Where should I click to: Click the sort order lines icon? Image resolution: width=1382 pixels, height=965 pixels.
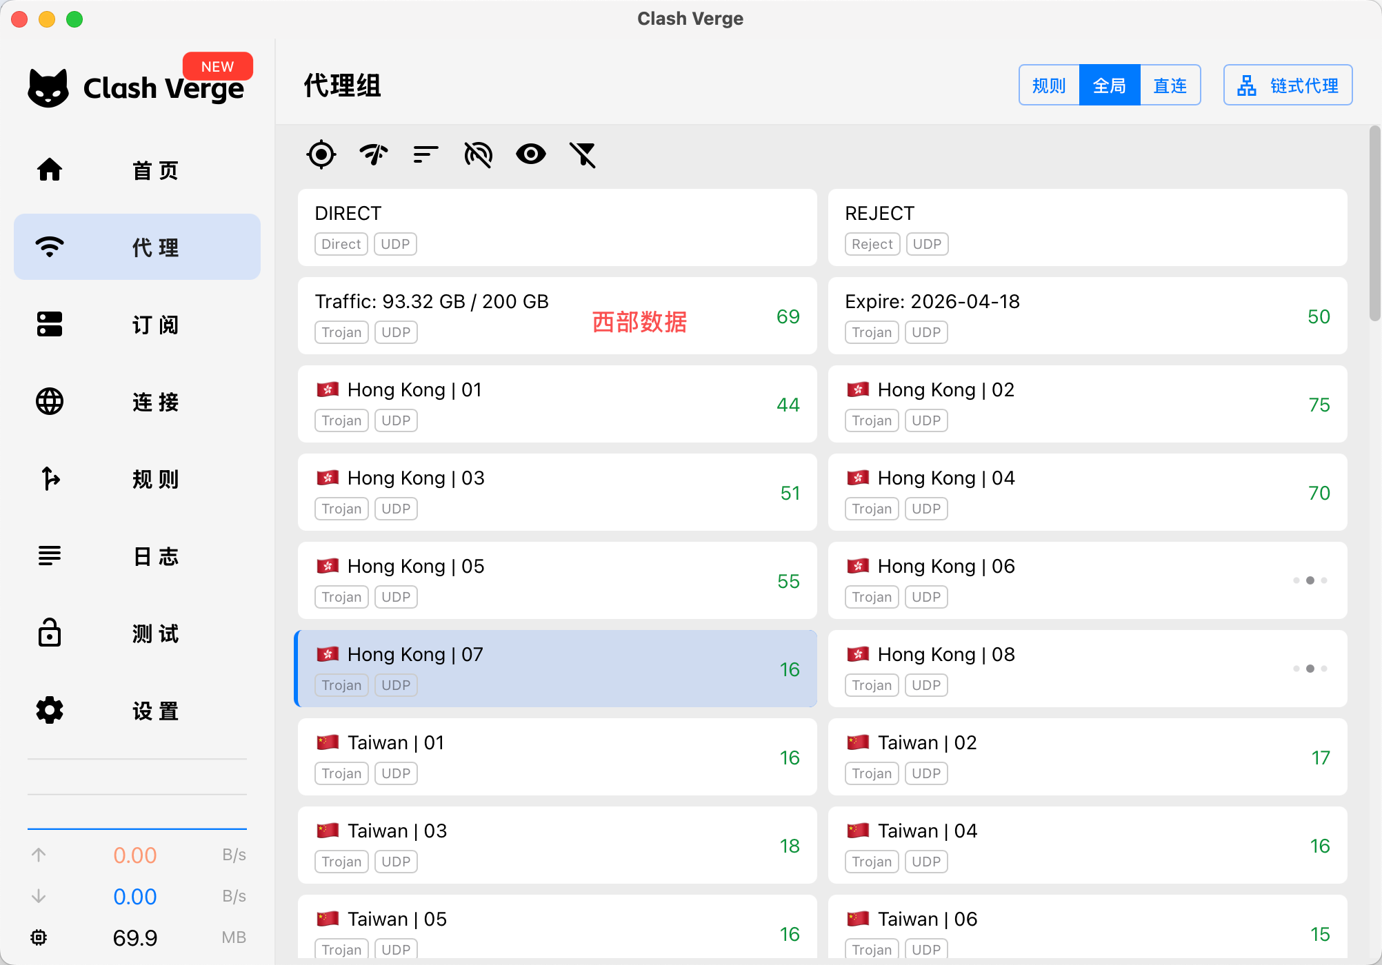click(425, 154)
